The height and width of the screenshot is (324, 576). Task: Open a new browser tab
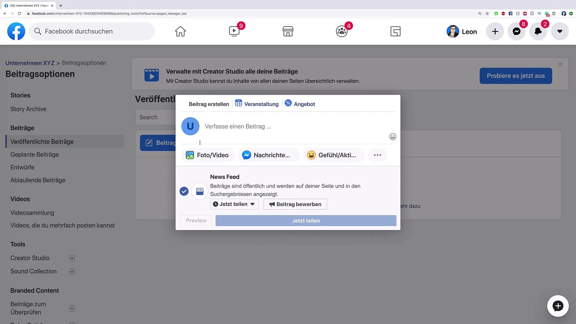tap(61, 5)
